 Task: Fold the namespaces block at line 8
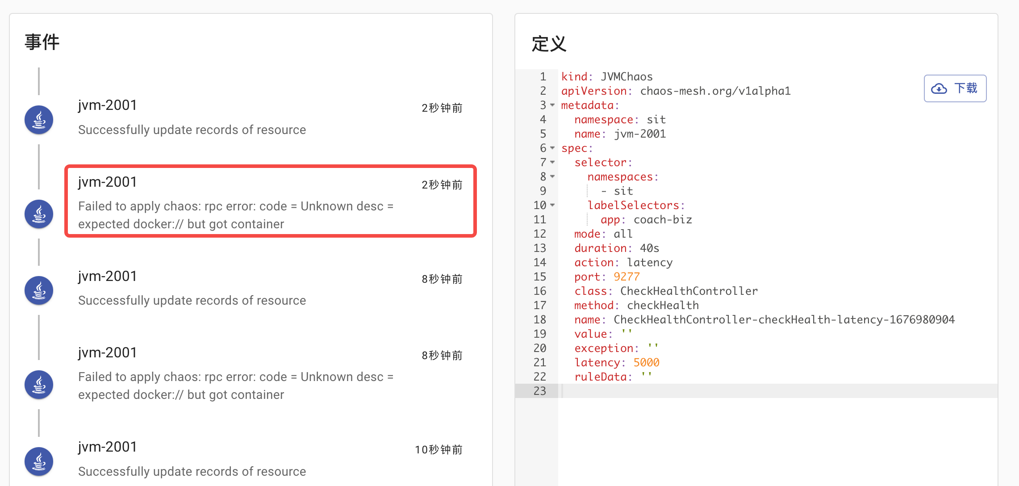(552, 176)
